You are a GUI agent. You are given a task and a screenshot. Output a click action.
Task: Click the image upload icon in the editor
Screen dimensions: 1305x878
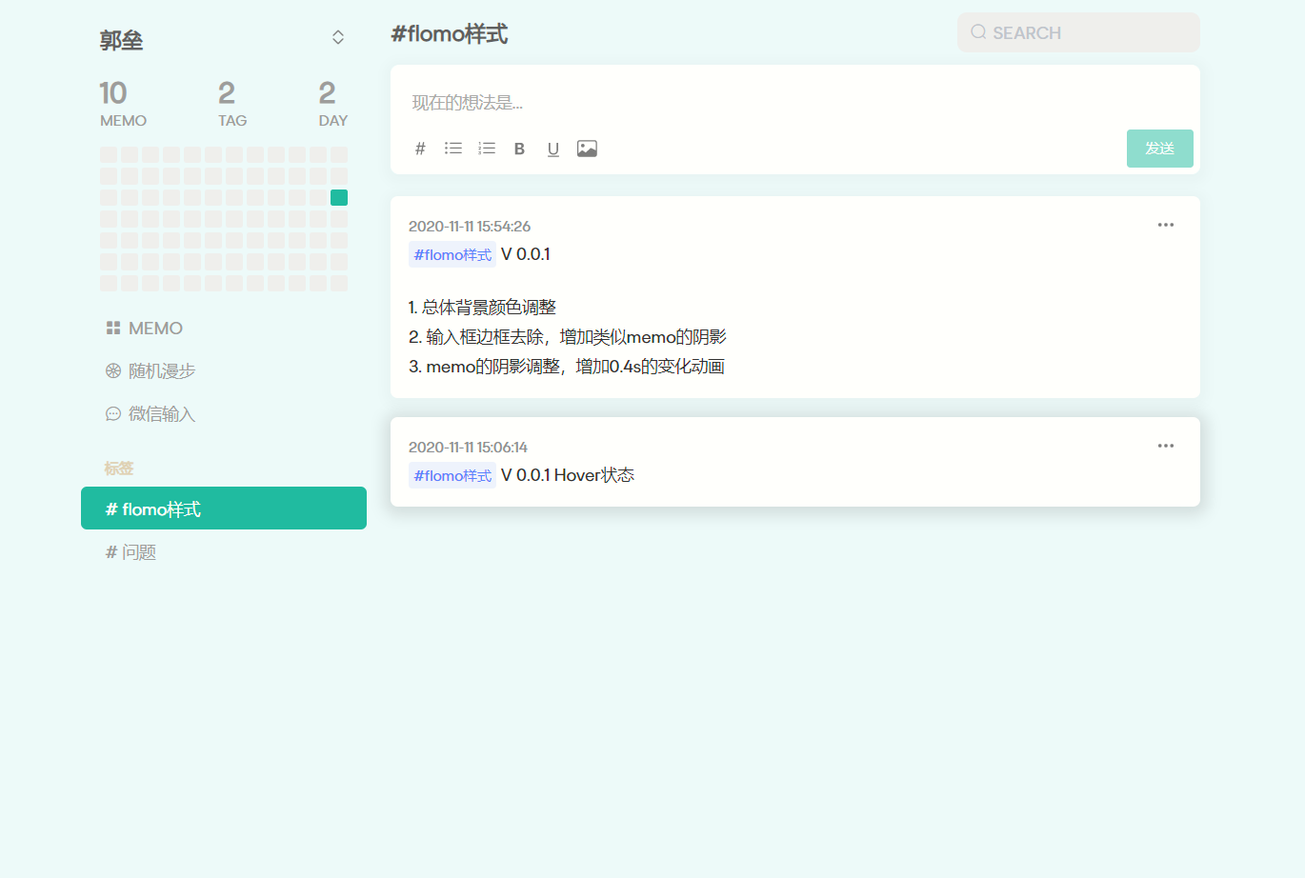(587, 149)
